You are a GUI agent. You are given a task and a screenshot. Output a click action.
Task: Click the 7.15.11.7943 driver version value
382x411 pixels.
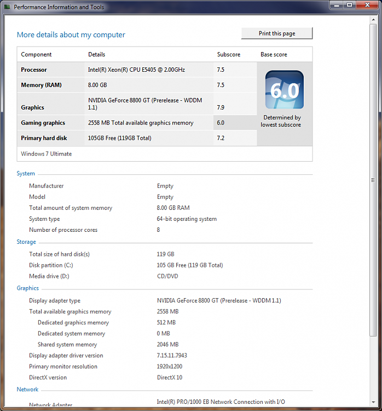coord(172,356)
